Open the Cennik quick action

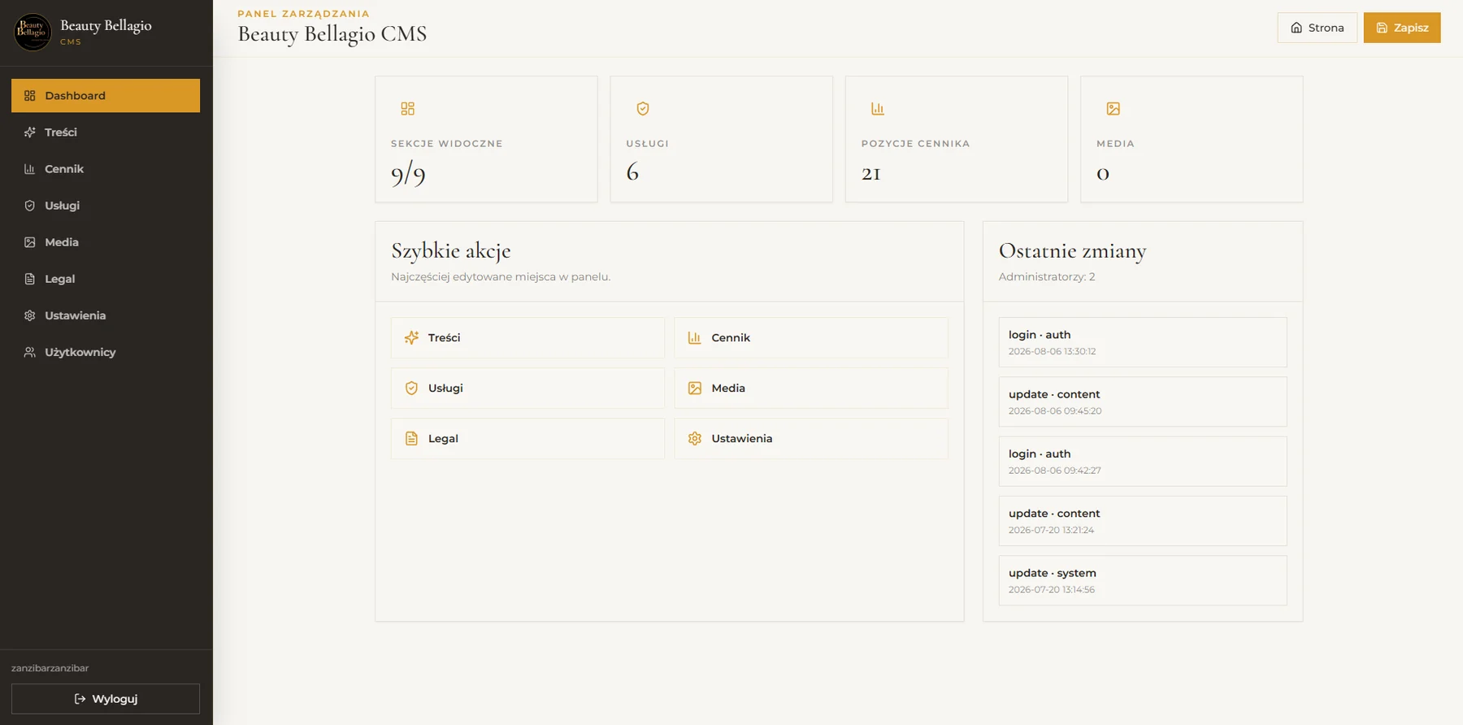(811, 337)
